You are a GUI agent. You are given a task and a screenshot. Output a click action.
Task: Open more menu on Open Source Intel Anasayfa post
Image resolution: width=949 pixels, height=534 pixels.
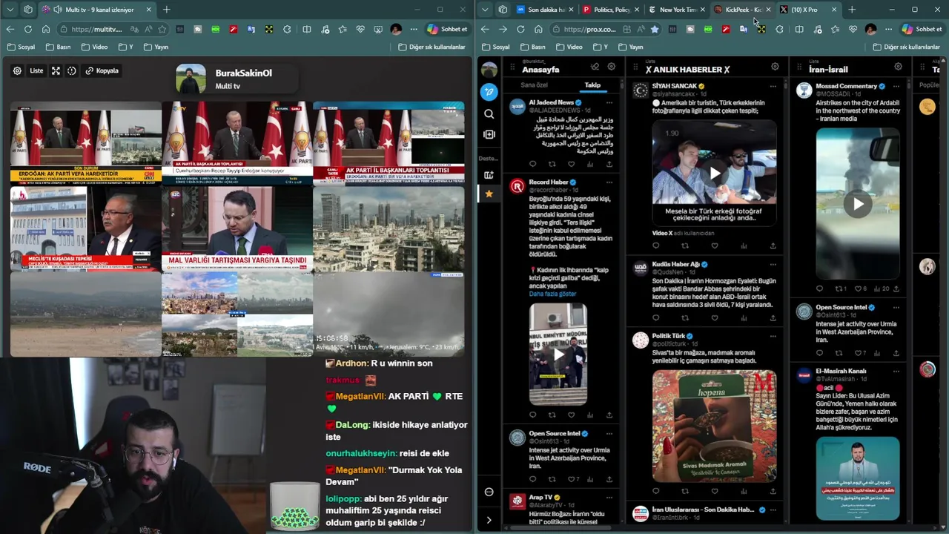point(609,433)
